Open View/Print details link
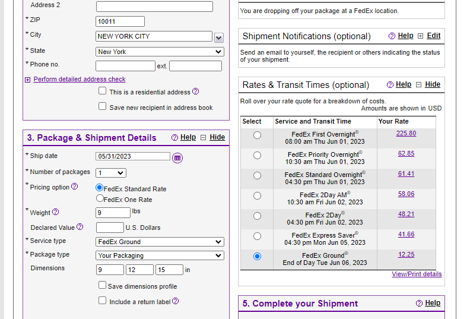Image resolution: width=470 pixels, height=319 pixels. [417, 274]
